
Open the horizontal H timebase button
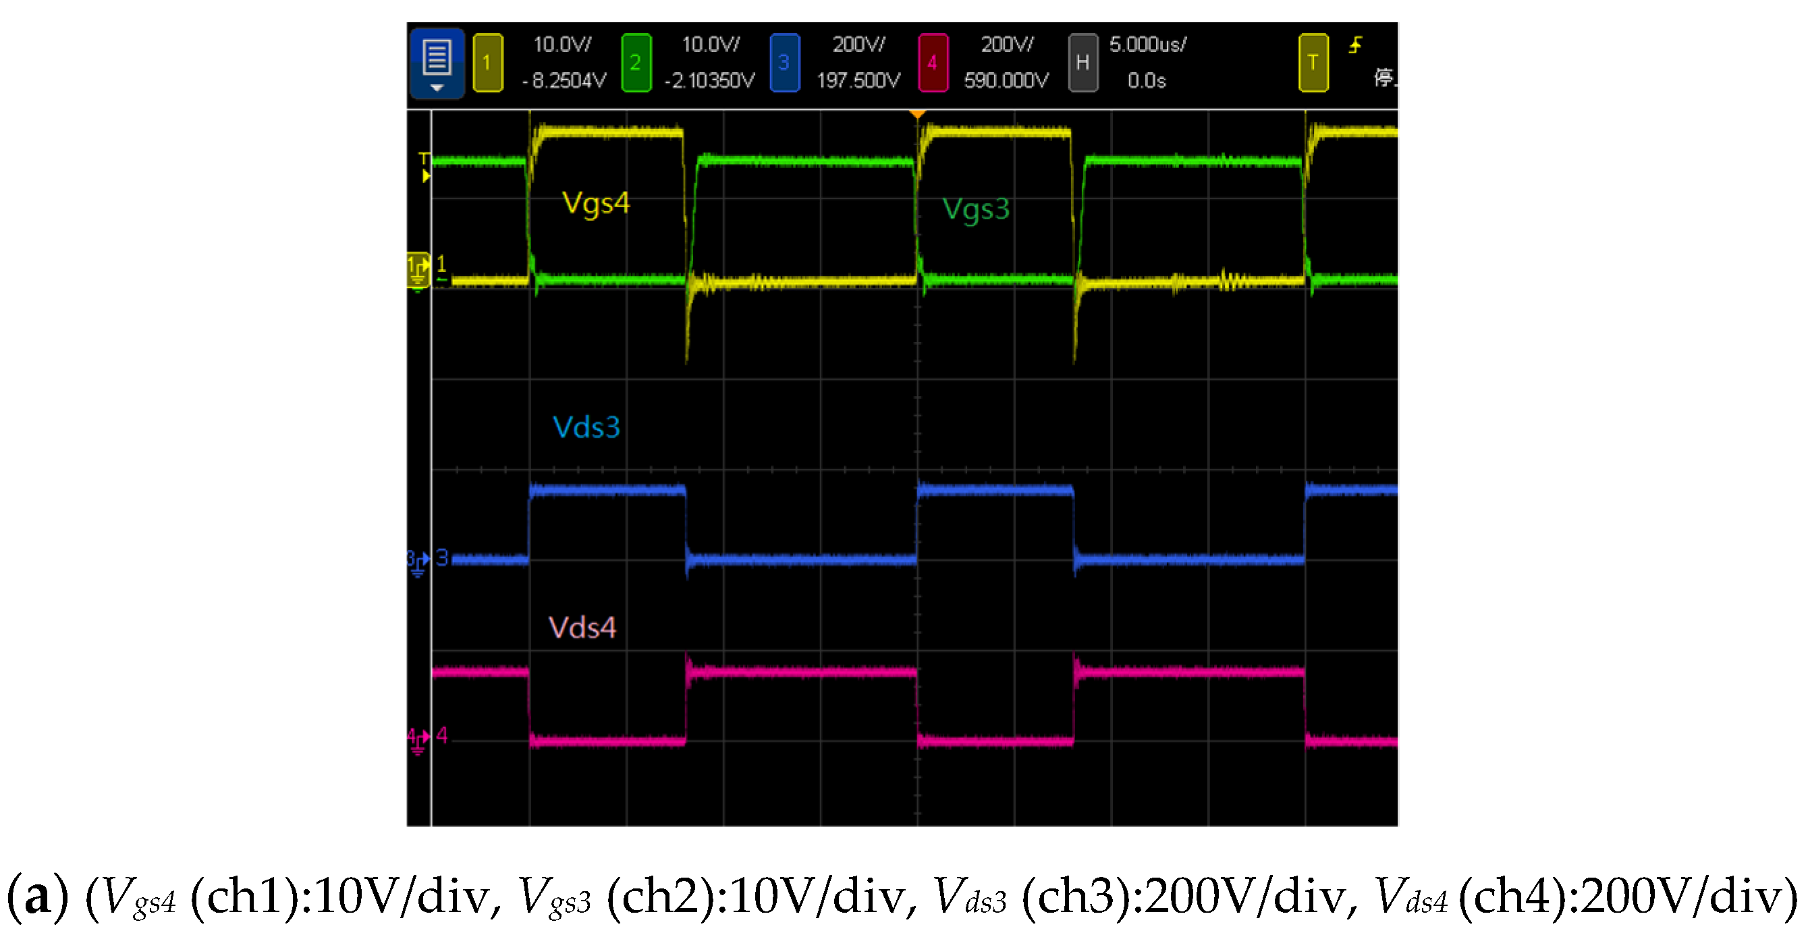[1083, 63]
